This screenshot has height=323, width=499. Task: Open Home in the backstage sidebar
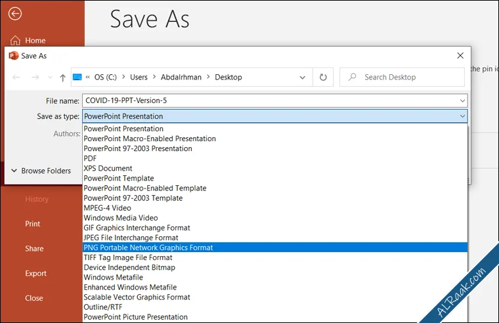coord(35,41)
